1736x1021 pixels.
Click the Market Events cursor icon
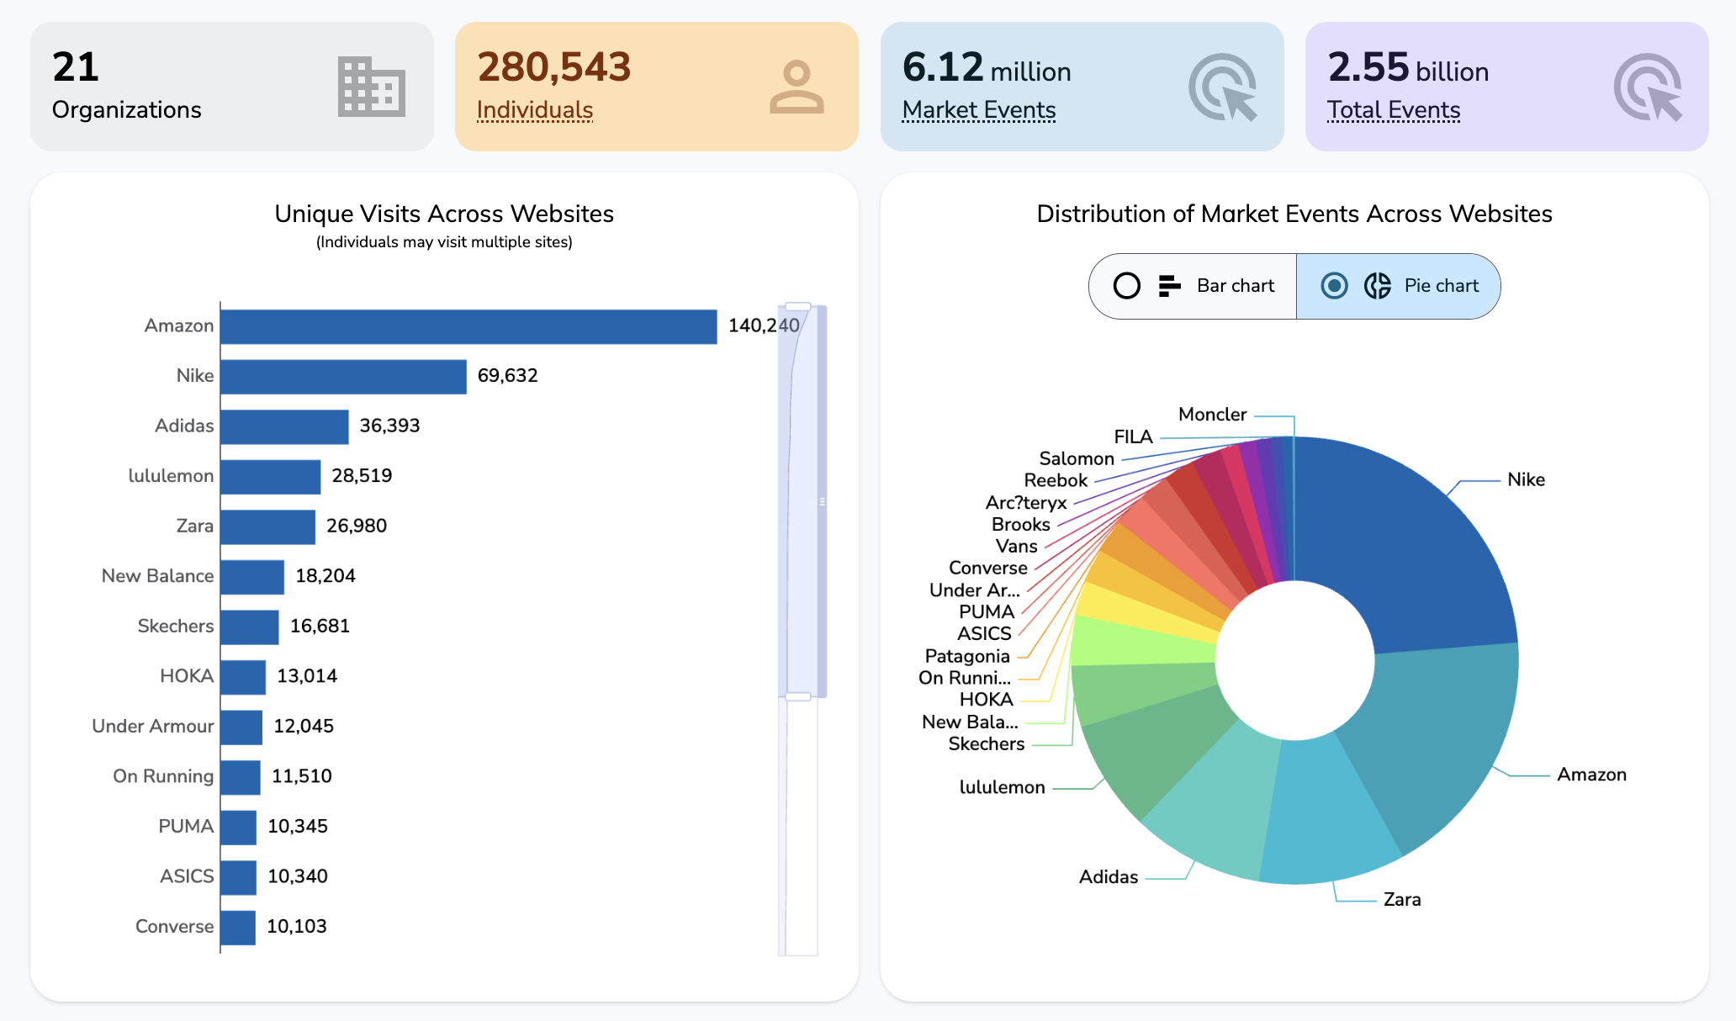pos(1222,87)
